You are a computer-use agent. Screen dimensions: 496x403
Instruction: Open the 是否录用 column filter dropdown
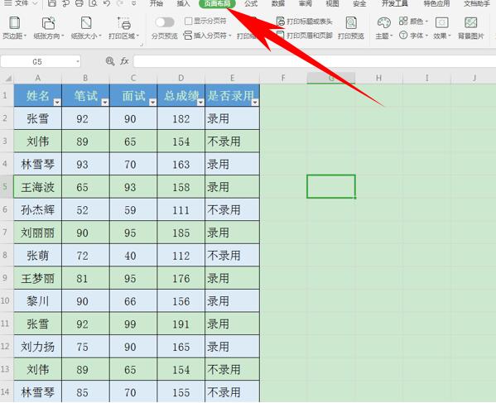tap(255, 102)
